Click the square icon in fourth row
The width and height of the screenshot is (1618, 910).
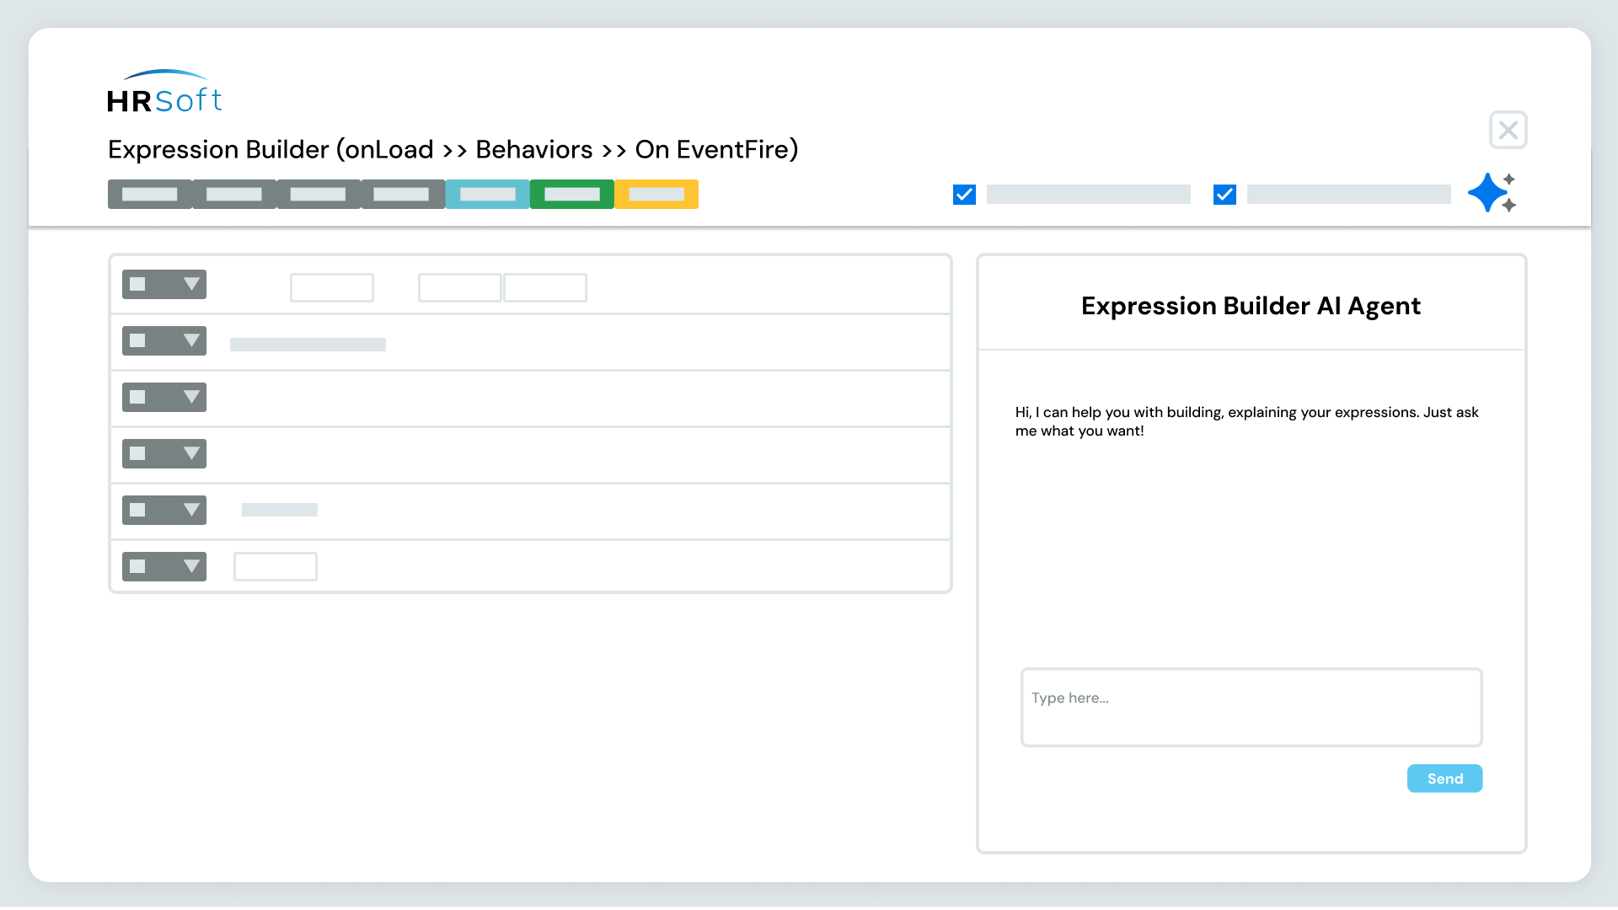point(137,454)
